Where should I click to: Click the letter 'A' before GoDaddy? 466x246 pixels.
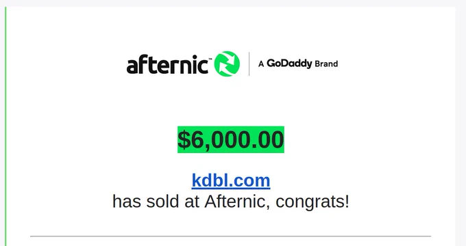tap(261, 64)
